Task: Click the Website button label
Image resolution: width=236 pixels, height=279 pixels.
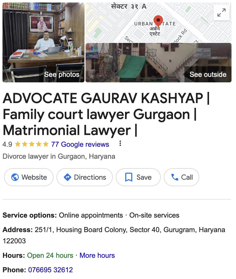Action: pos(34,177)
